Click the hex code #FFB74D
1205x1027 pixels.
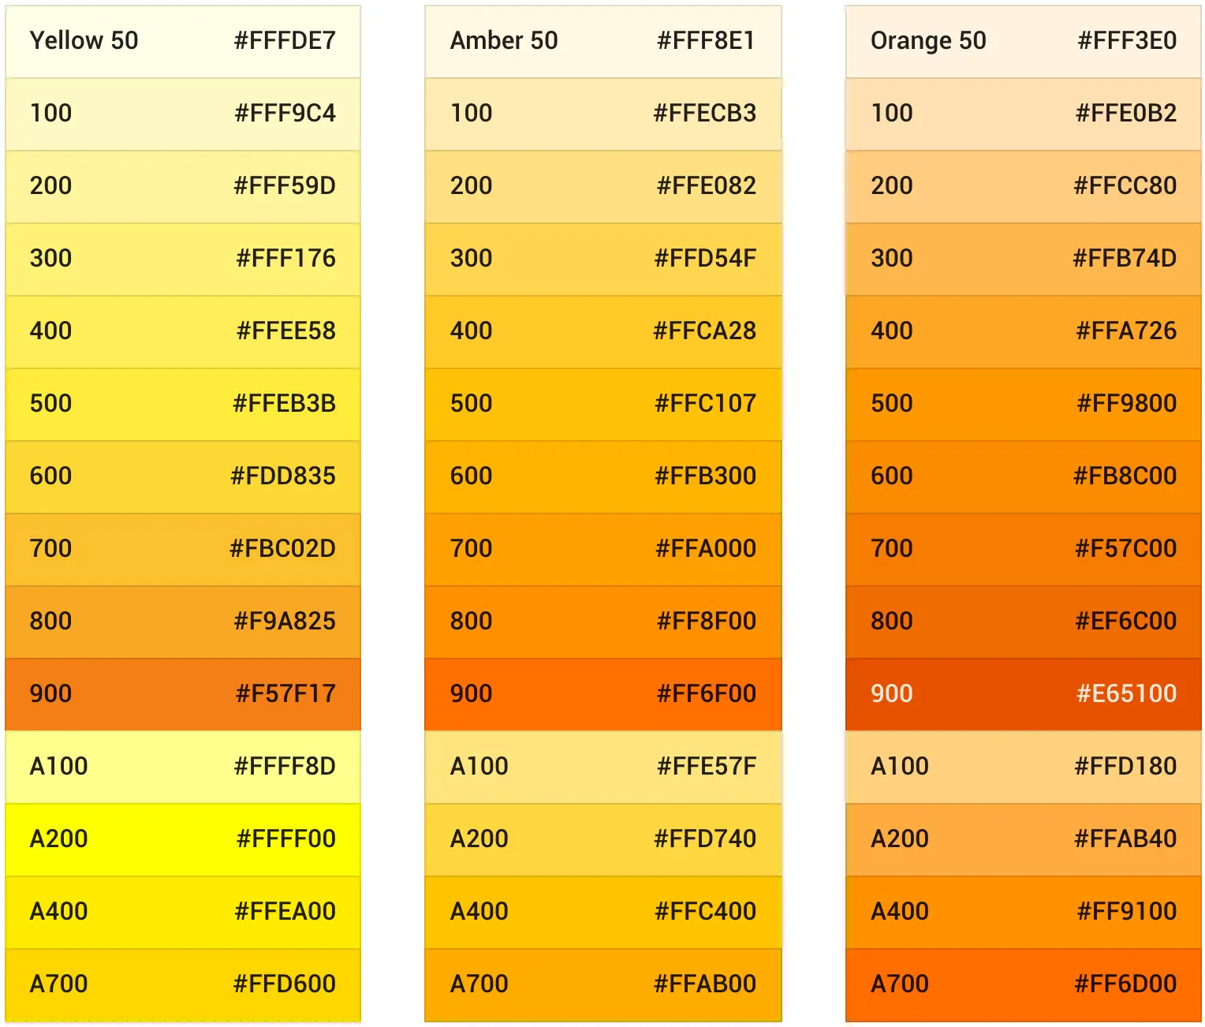(x=1125, y=259)
